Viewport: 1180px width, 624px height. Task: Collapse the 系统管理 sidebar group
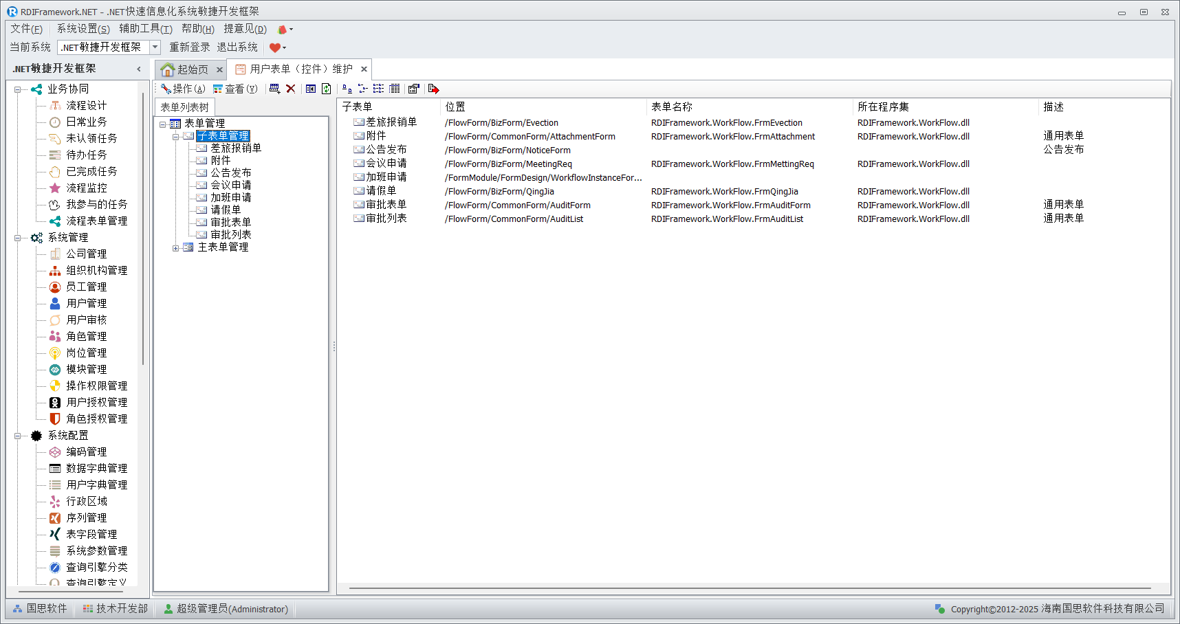pos(17,238)
